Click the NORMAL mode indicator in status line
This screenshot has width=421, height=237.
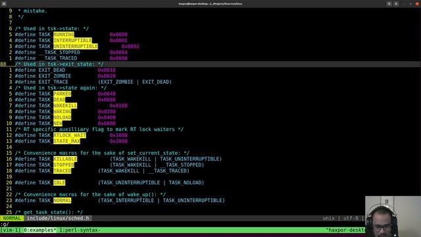(12, 218)
